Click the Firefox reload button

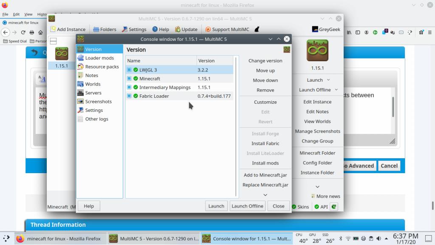tap(23, 32)
